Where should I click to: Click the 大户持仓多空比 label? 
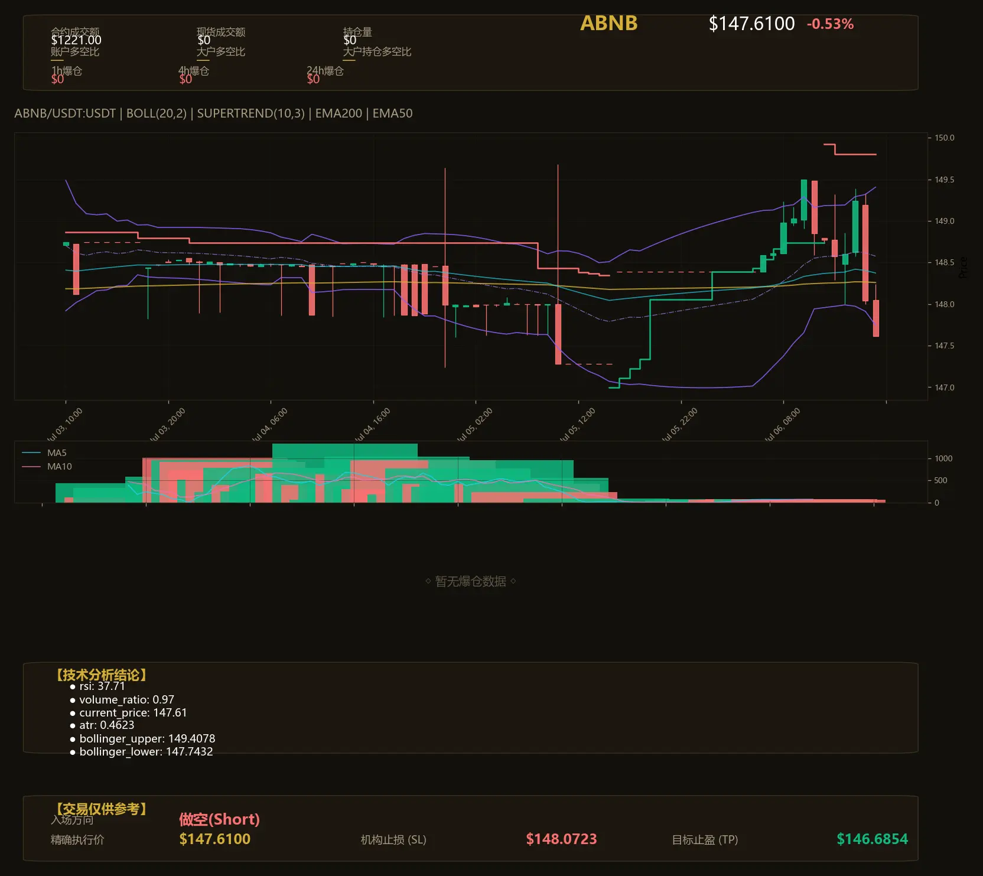point(377,51)
